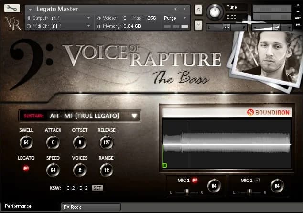The image size is (303, 213).
Task: Adjust the stereo pan L-R slider
Action: click(x=227, y=27)
